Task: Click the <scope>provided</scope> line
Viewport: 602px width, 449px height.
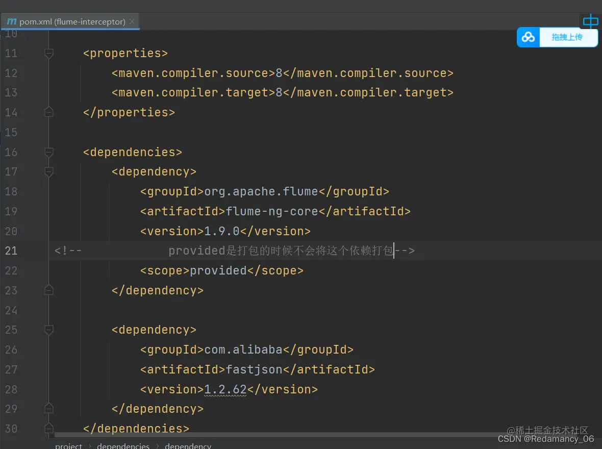Action: 222,271
